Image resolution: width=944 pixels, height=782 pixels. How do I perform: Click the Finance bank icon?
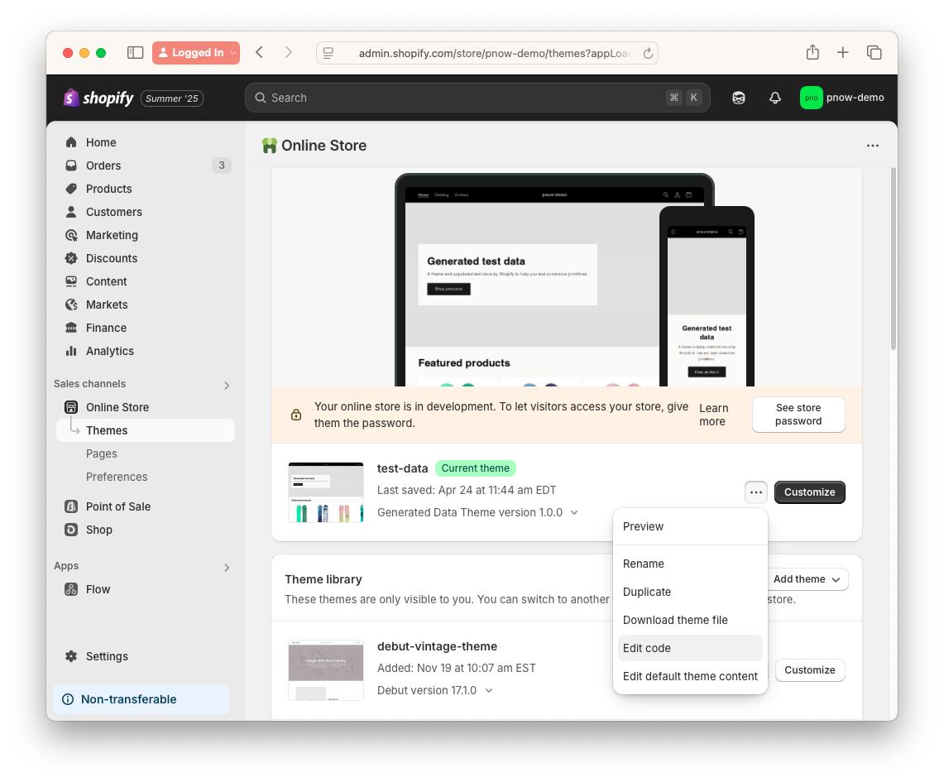pos(71,328)
